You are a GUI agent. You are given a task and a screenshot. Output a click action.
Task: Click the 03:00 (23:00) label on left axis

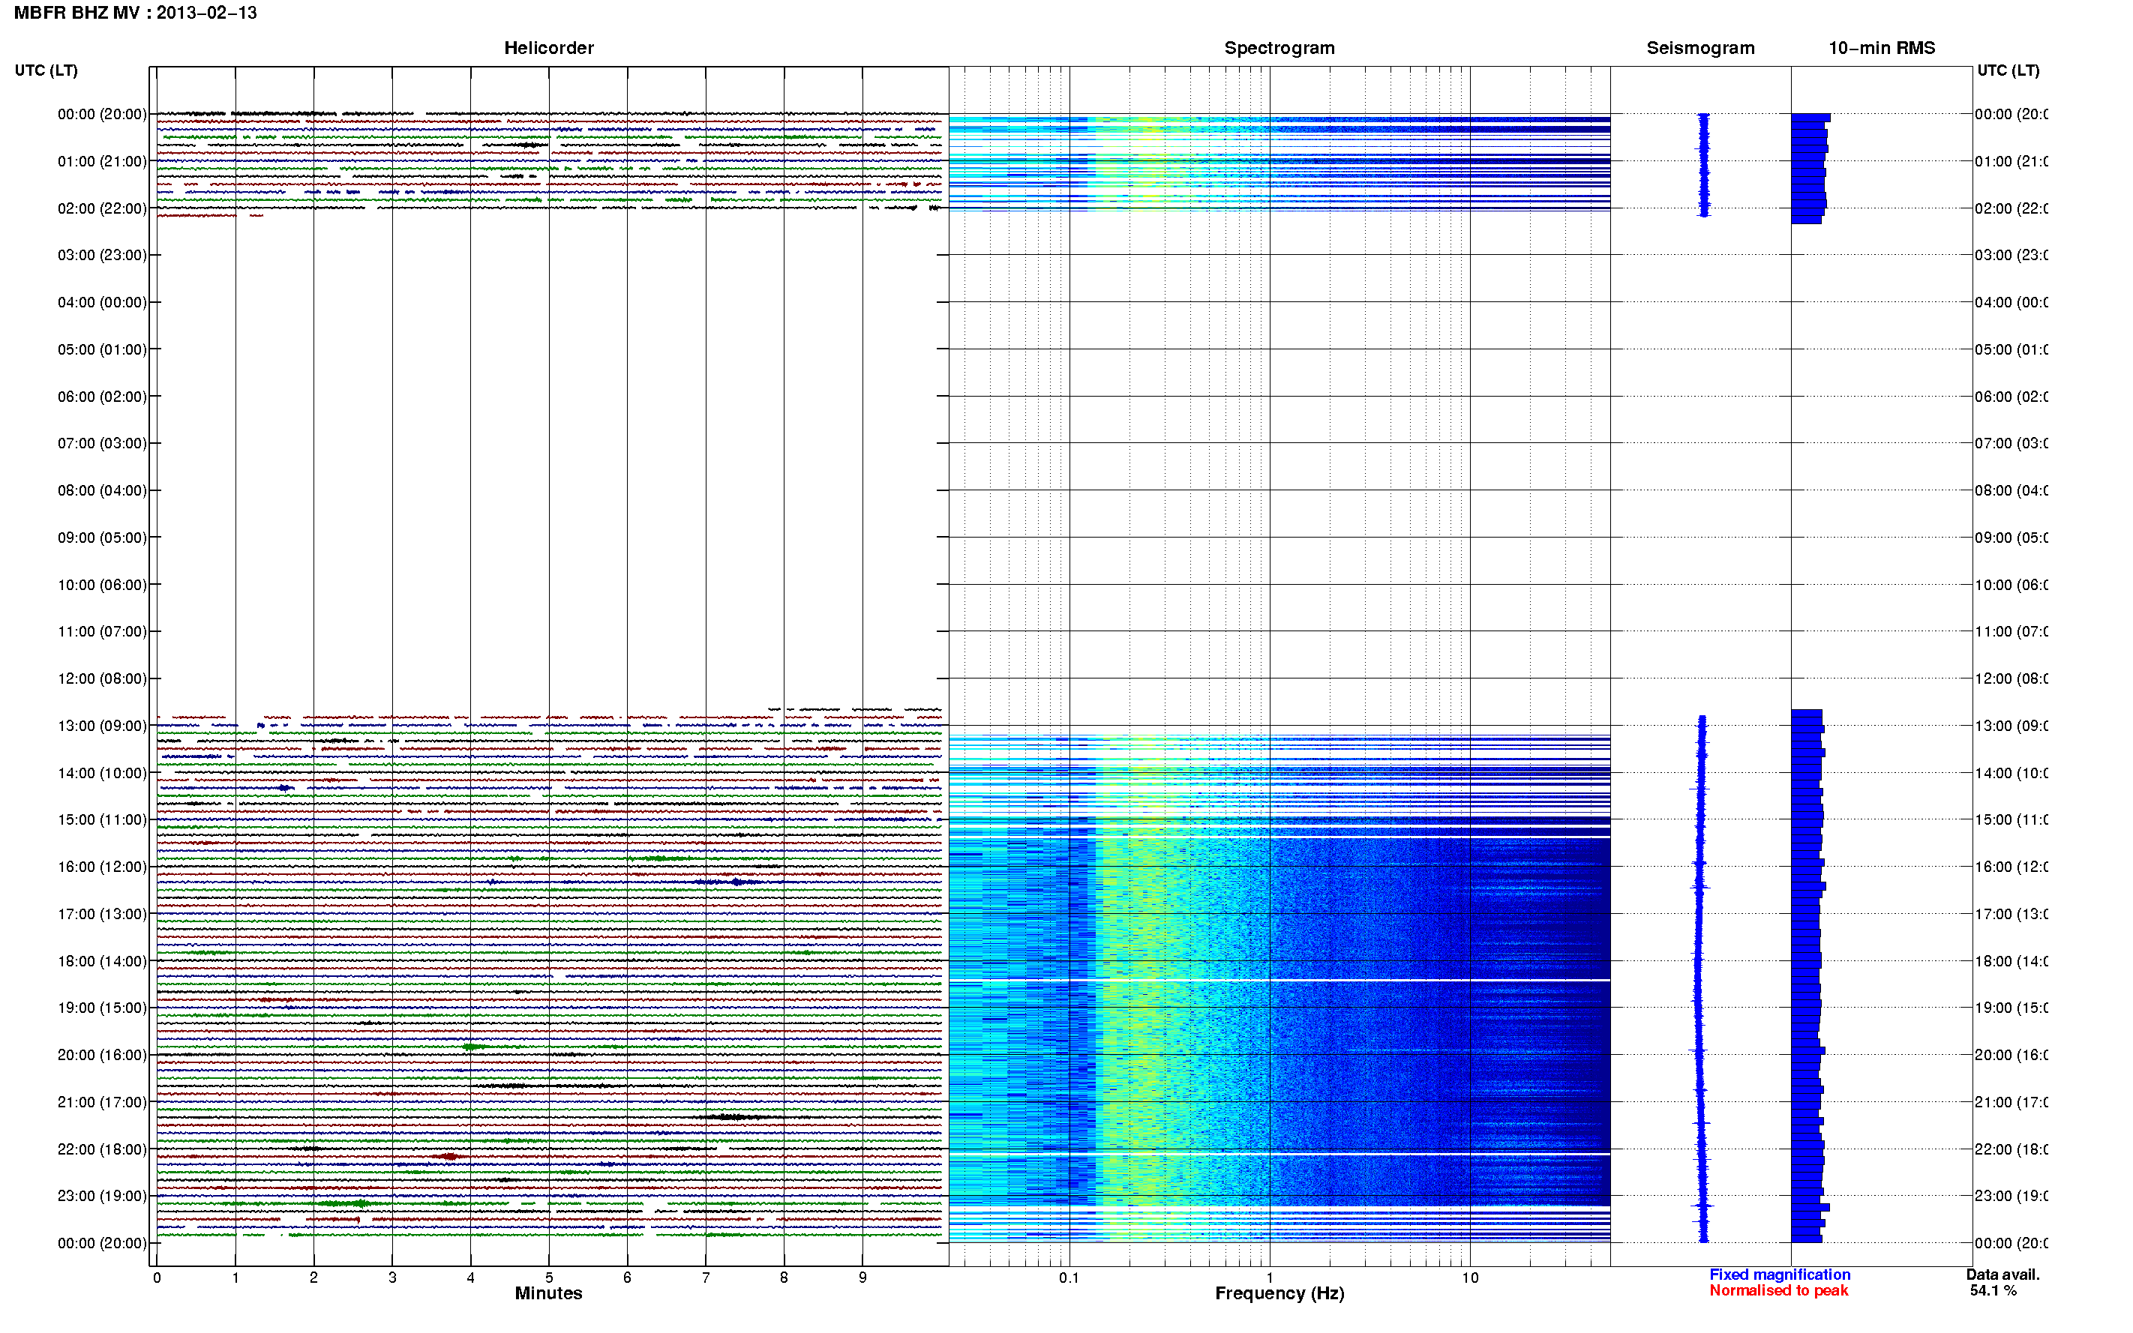[102, 256]
